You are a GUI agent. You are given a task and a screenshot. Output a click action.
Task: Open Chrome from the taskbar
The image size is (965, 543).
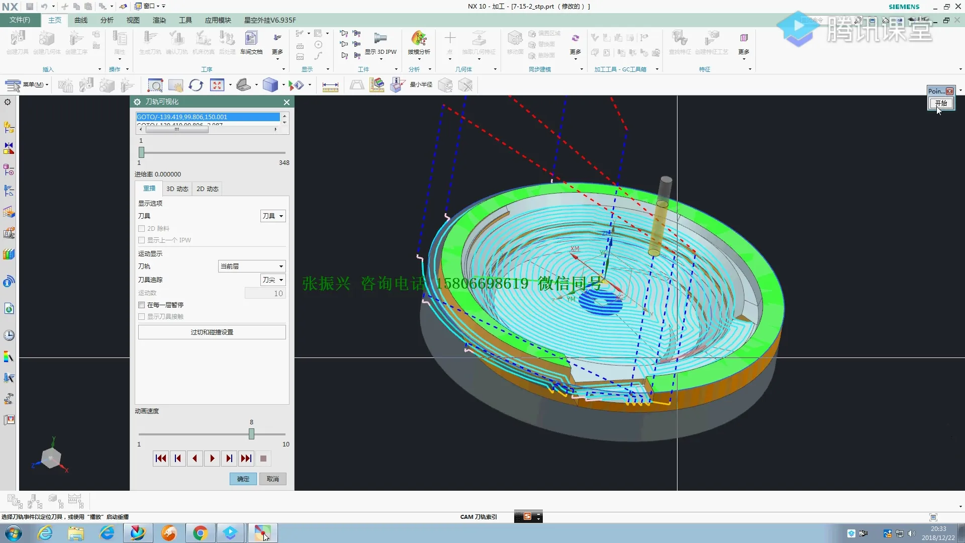(200, 533)
